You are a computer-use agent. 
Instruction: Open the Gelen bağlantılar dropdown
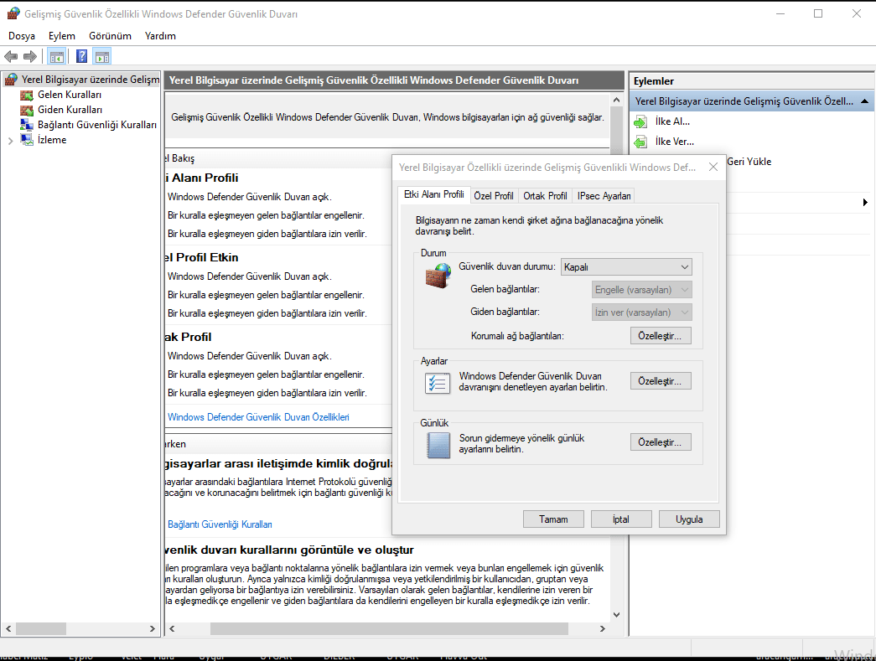pyautogui.click(x=642, y=290)
